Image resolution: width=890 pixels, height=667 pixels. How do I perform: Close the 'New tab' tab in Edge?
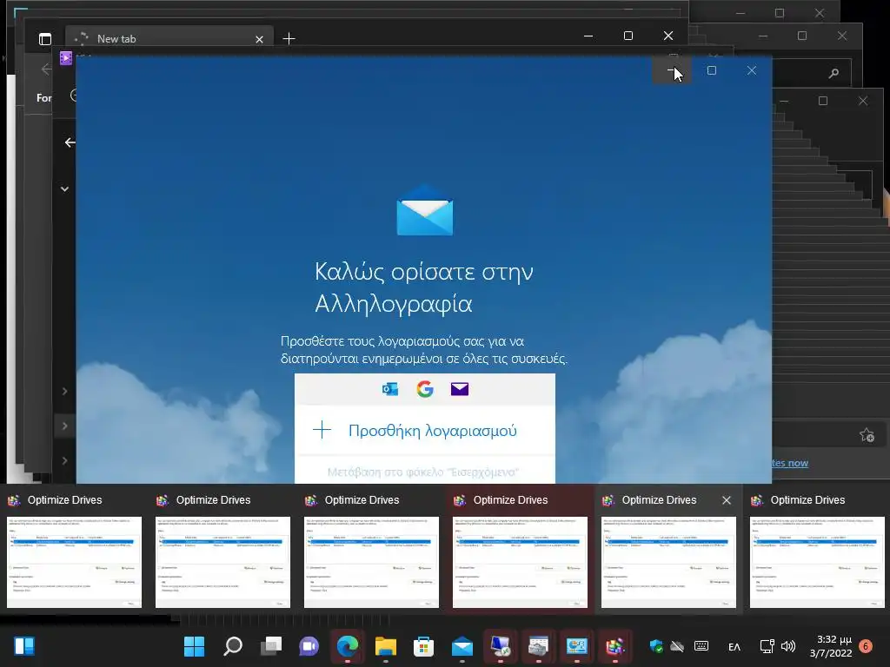point(259,39)
